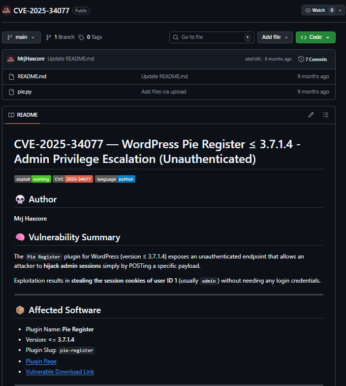The width and height of the screenshot is (346, 386).
Task: Open the README outline list icon
Action: point(326,115)
